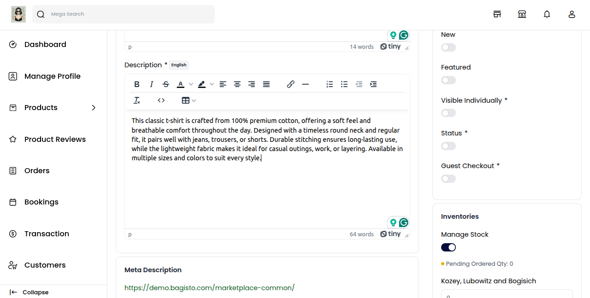
Task: Open text color dropdown arrow
Action: click(x=191, y=84)
